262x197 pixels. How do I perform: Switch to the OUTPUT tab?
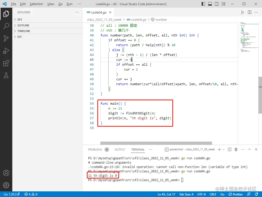(x=120, y=150)
